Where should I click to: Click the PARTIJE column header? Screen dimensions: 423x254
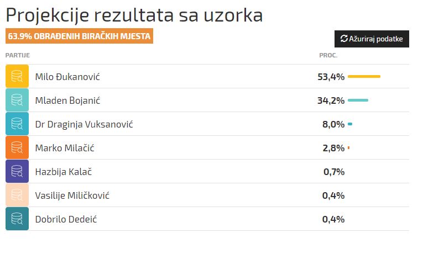pos(18,55)
